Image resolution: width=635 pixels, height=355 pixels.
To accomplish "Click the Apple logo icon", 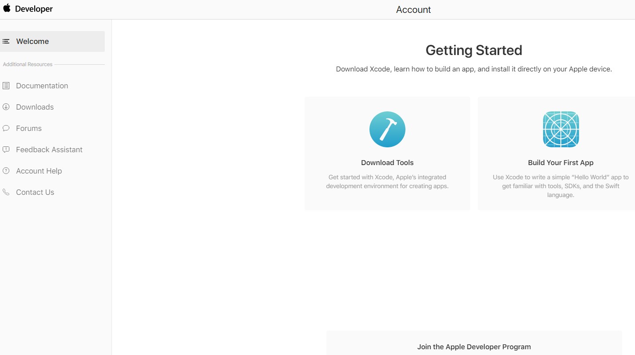I will [7, 8].
